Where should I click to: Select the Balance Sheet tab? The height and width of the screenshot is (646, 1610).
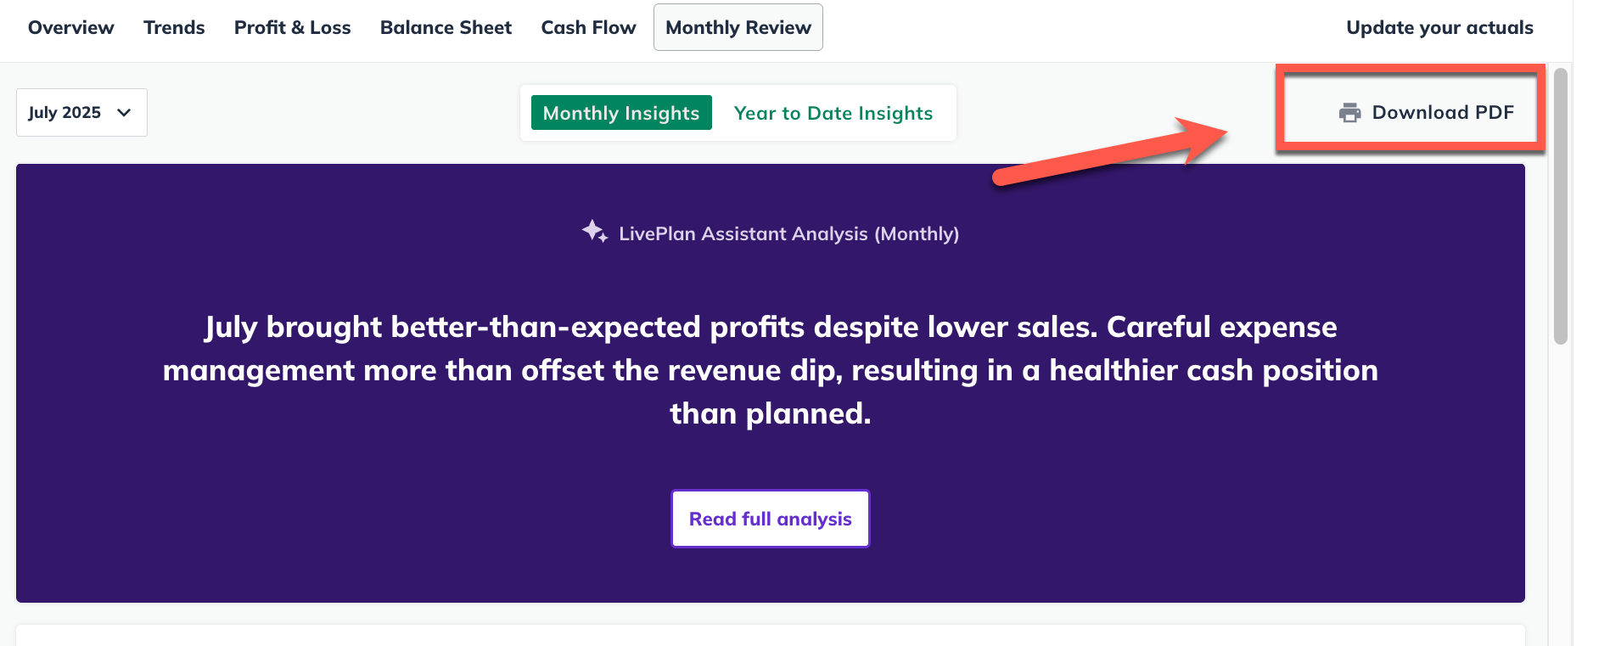446,27
